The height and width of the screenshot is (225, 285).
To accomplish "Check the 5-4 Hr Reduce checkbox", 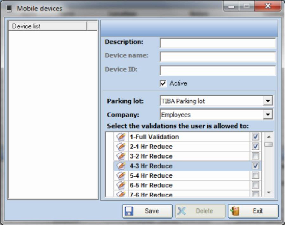I will tap(255, 176).
